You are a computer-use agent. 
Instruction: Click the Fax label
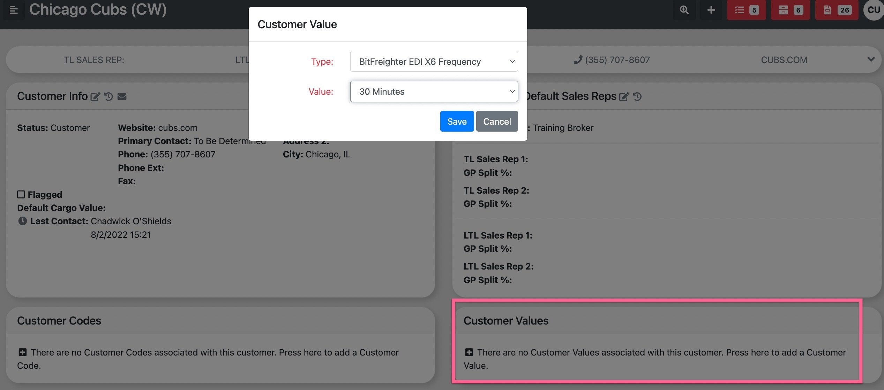click(127, 181)
